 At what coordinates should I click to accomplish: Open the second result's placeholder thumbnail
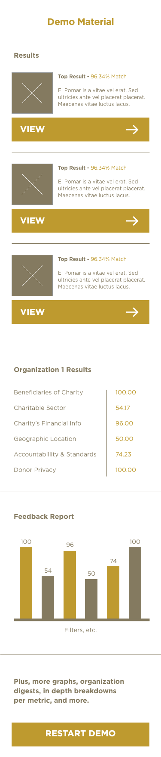[x=32, y=184]
